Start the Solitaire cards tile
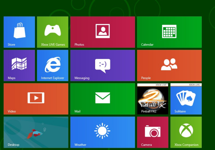The height and width of the screenshot is (150, 215). (186, 99)
